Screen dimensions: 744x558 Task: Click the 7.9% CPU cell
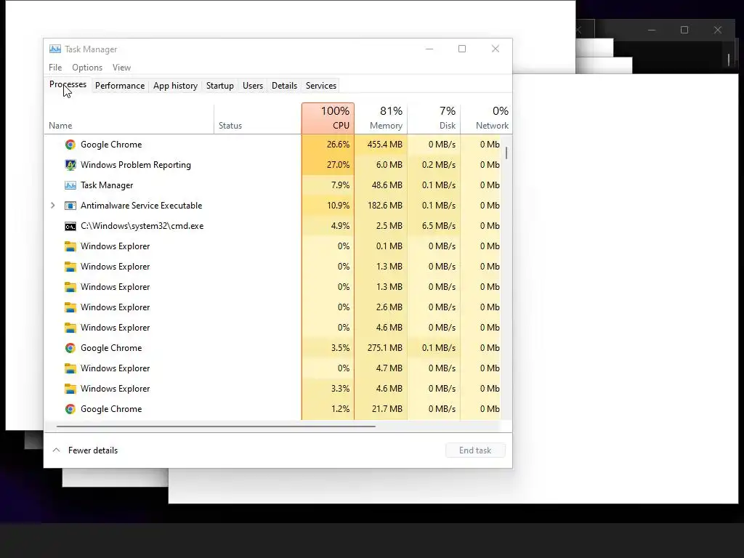click(x=328, y=185)
